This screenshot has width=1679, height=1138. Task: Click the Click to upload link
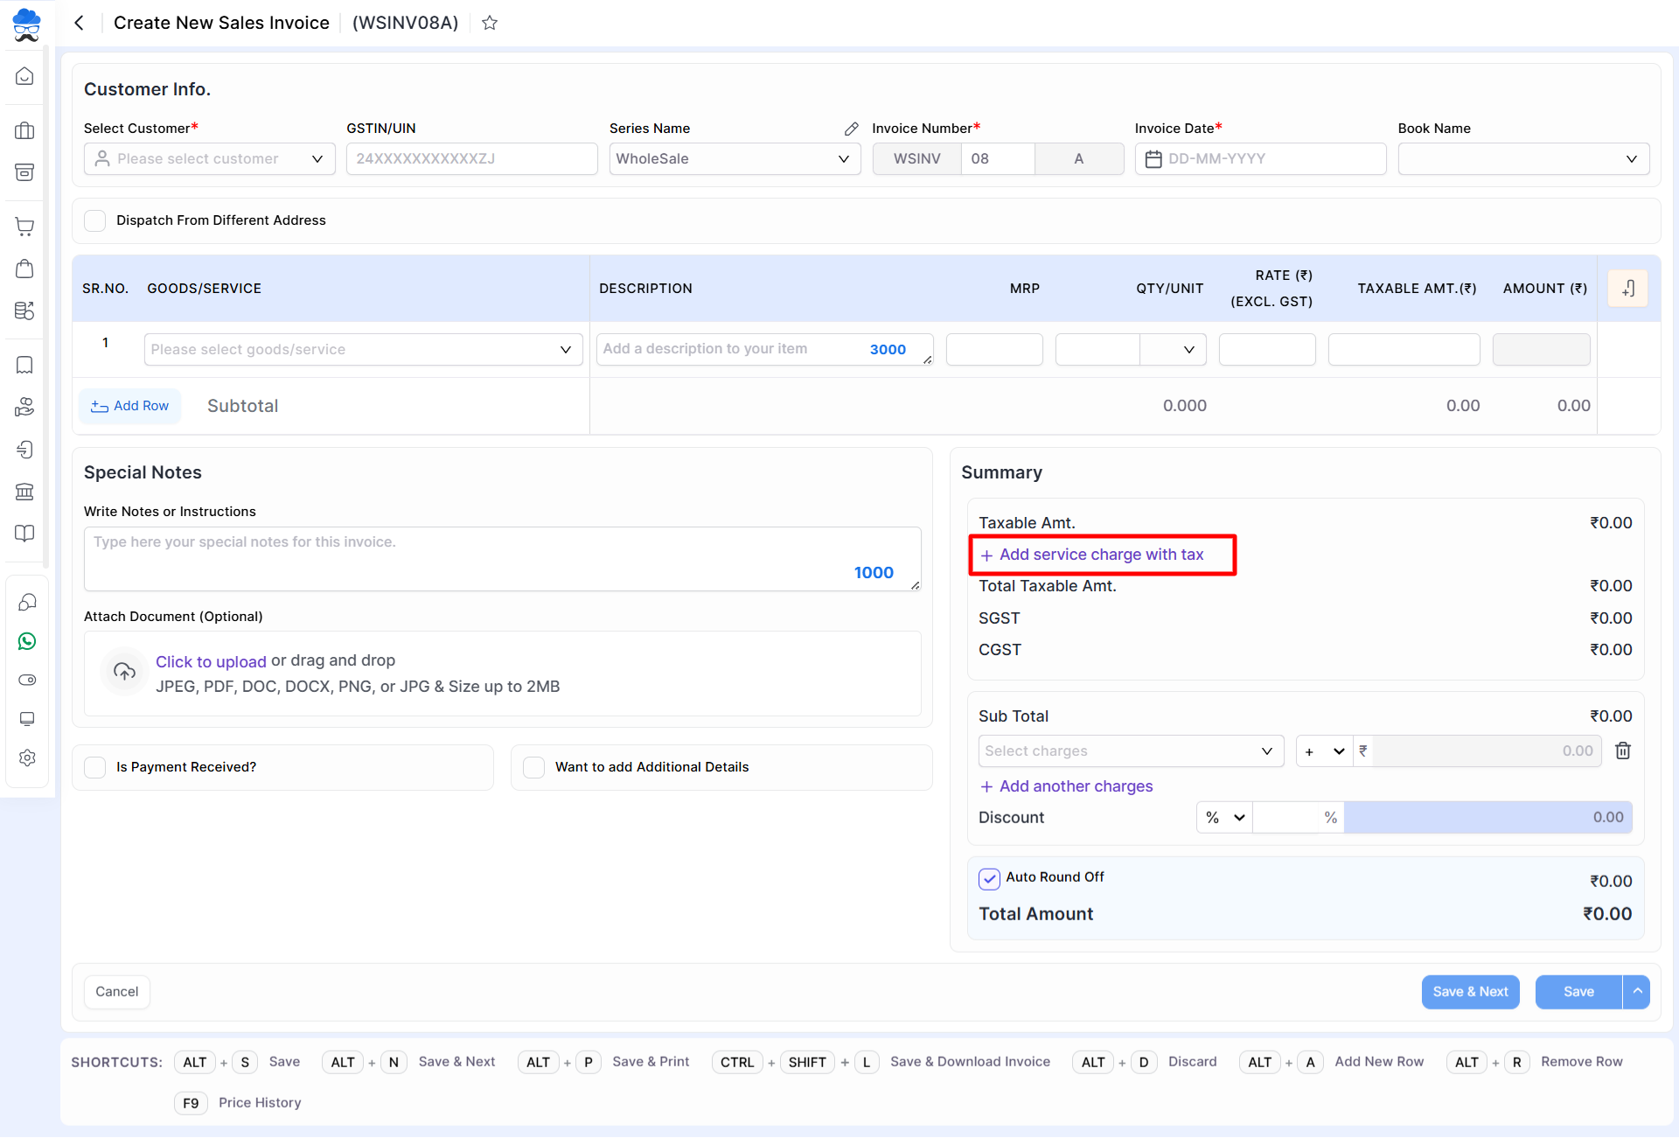(x=211, y=661)
